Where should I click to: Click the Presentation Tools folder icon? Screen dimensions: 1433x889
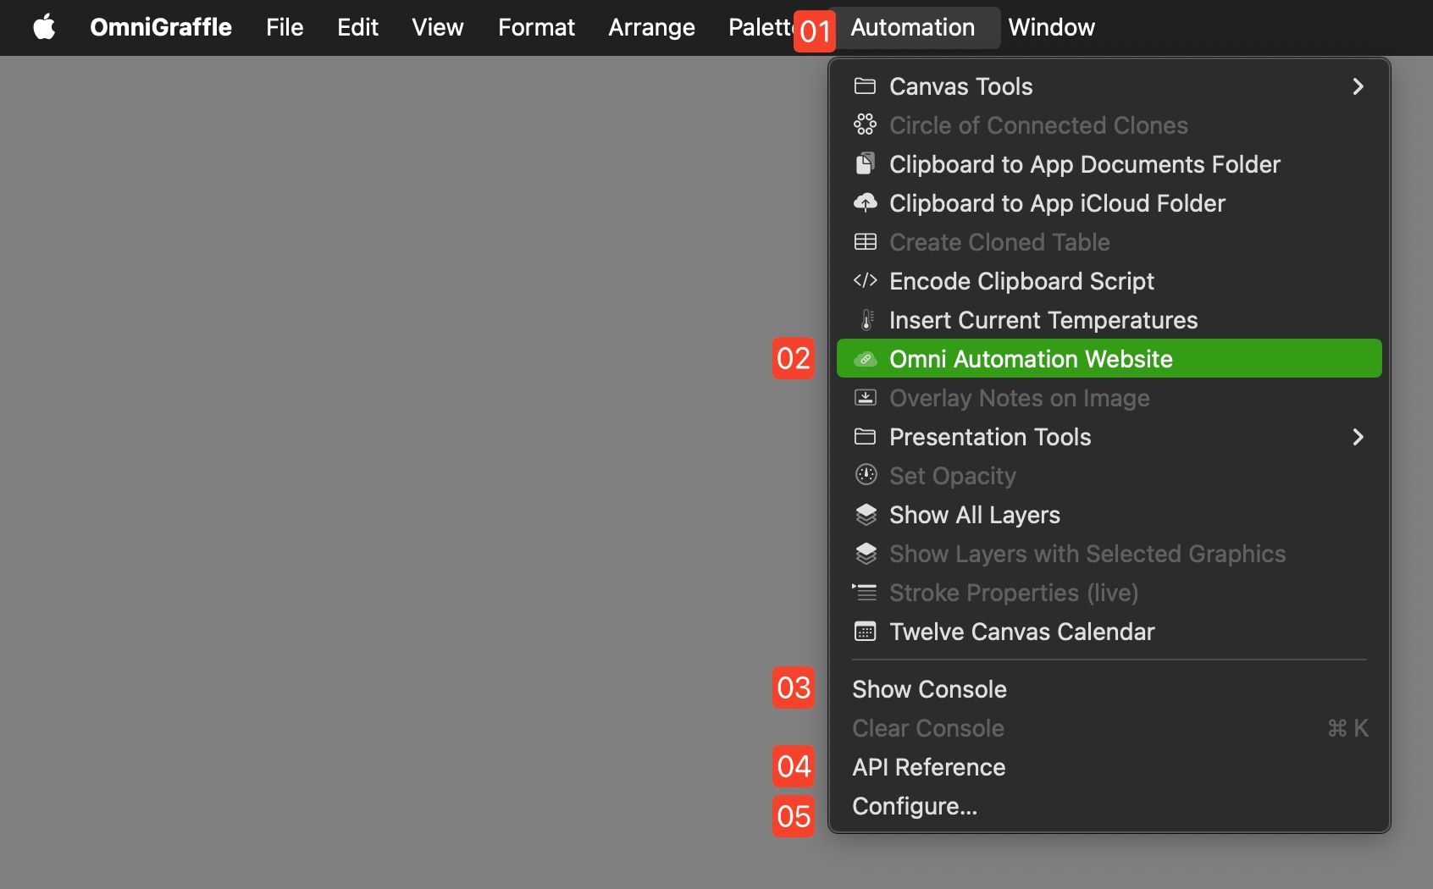tap(865, 437)
